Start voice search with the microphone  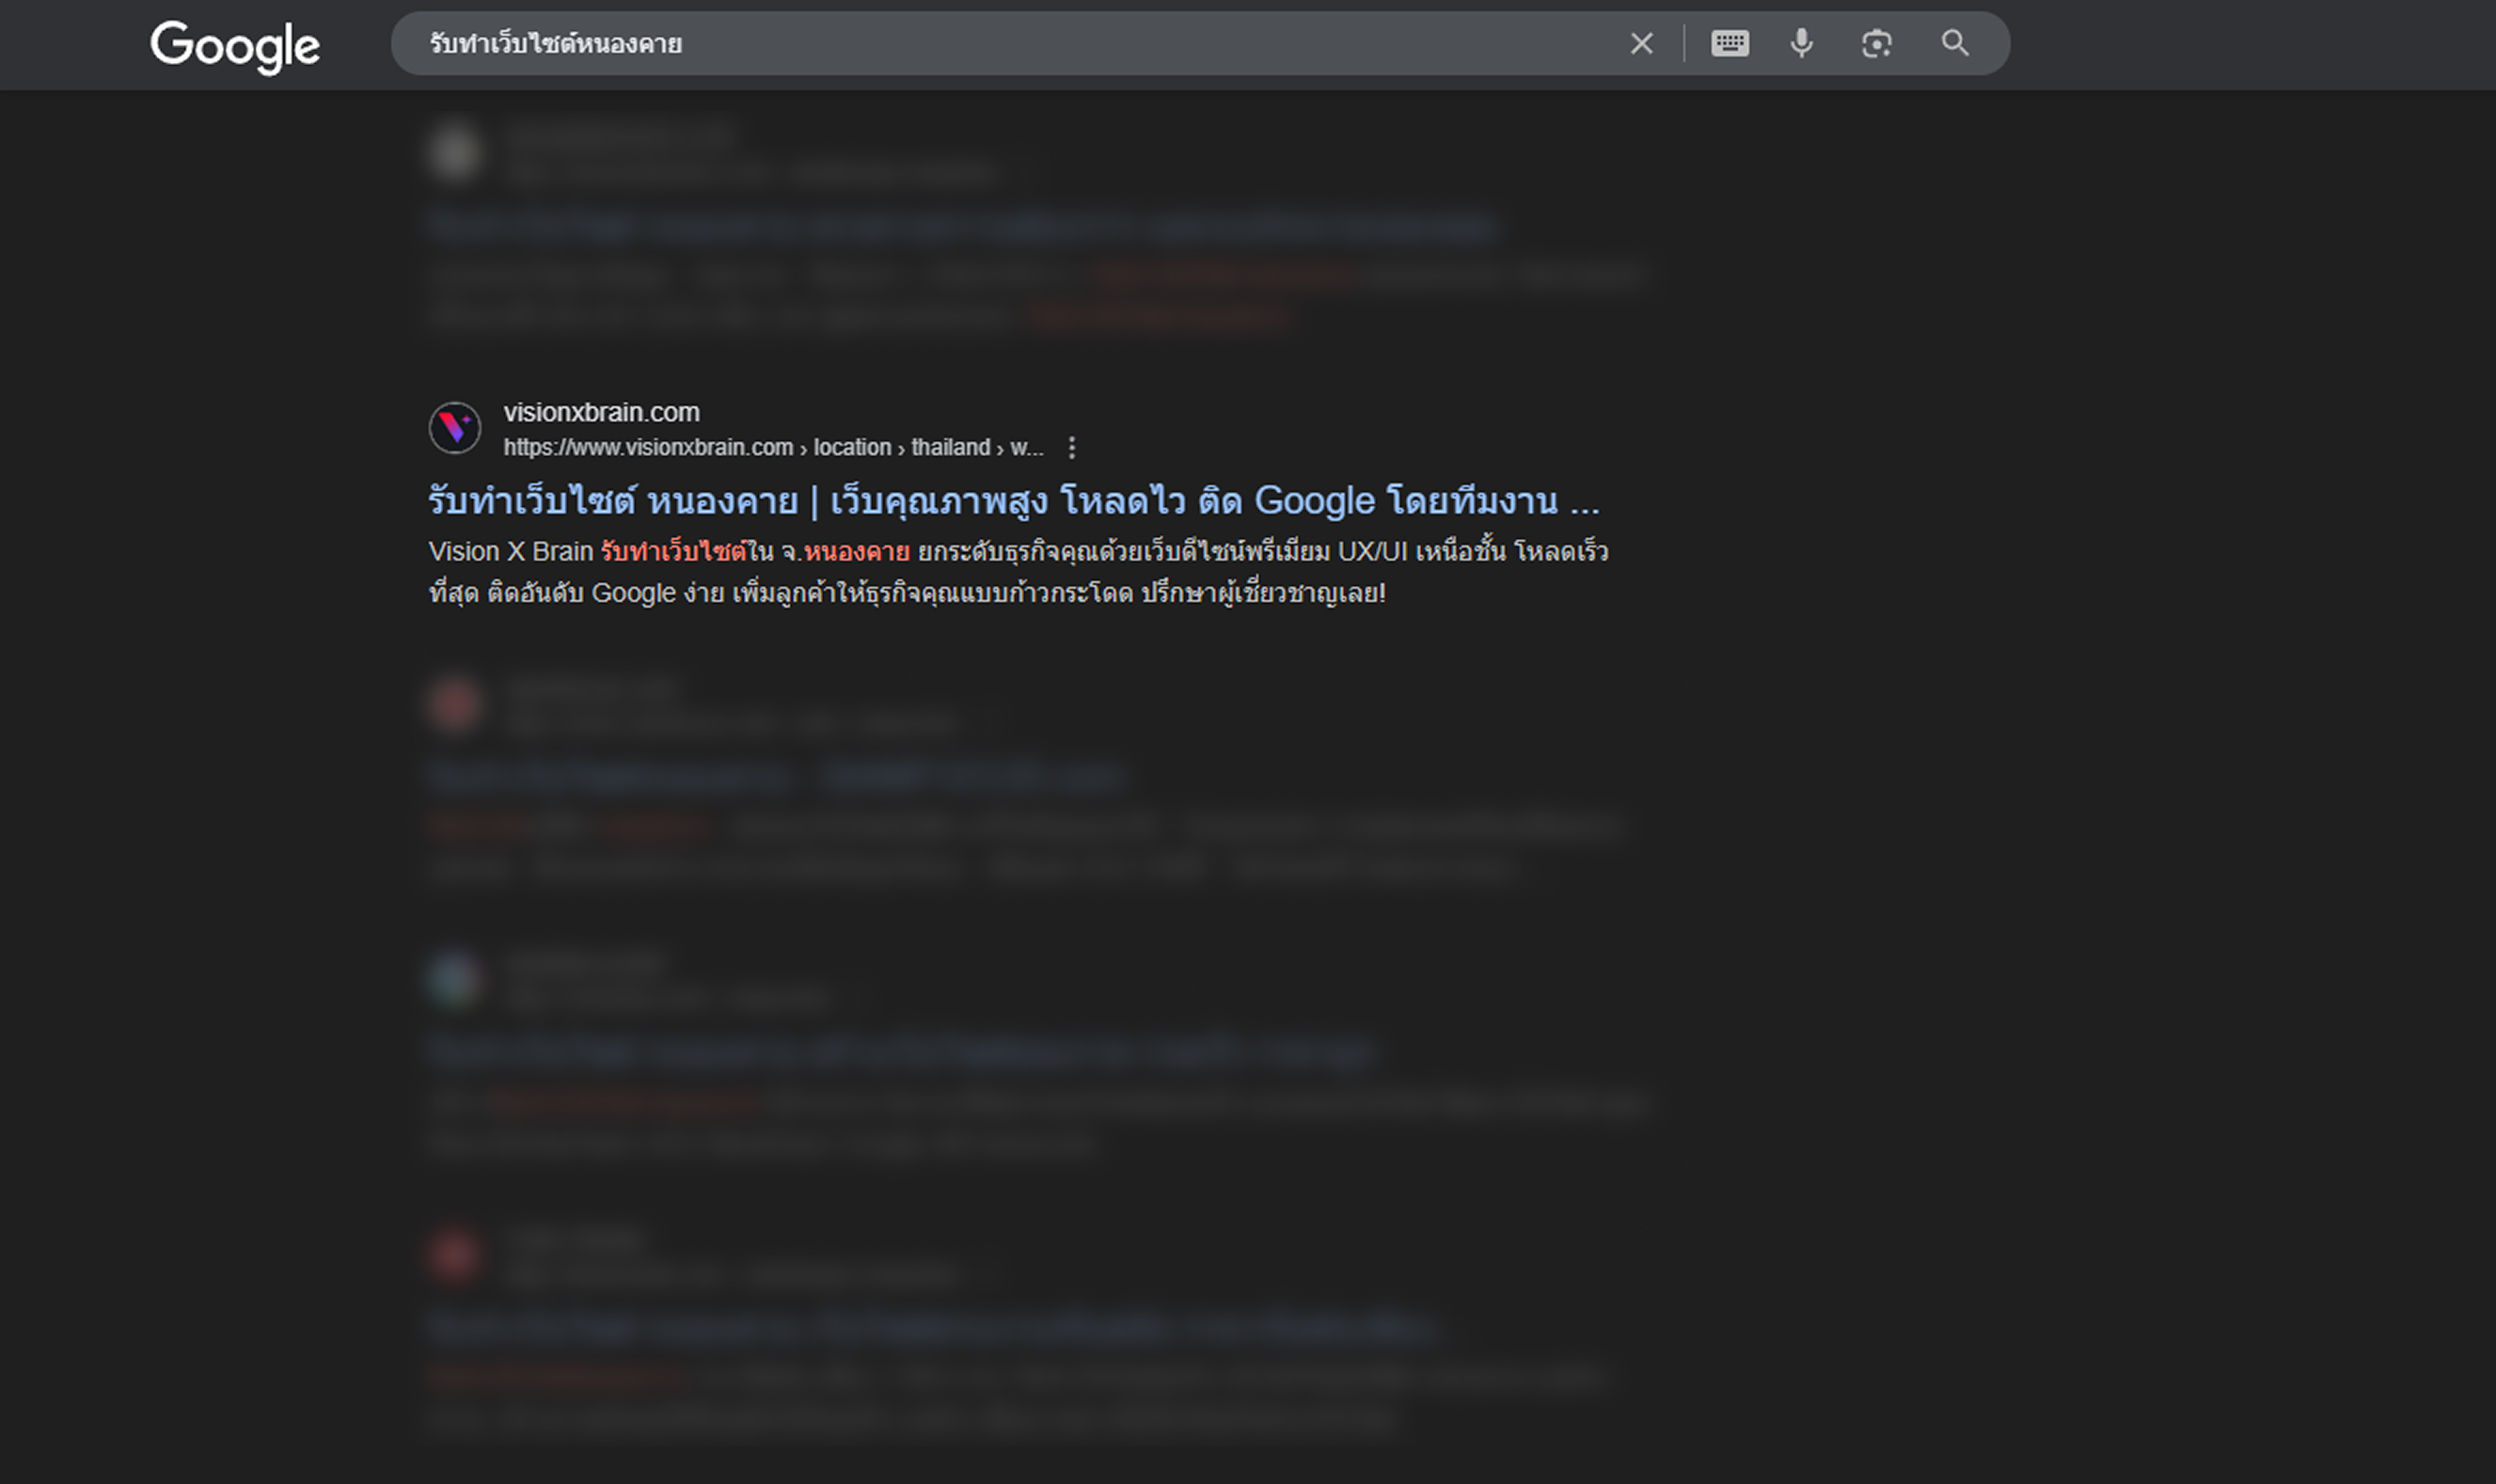click(x=1802, y=43)
